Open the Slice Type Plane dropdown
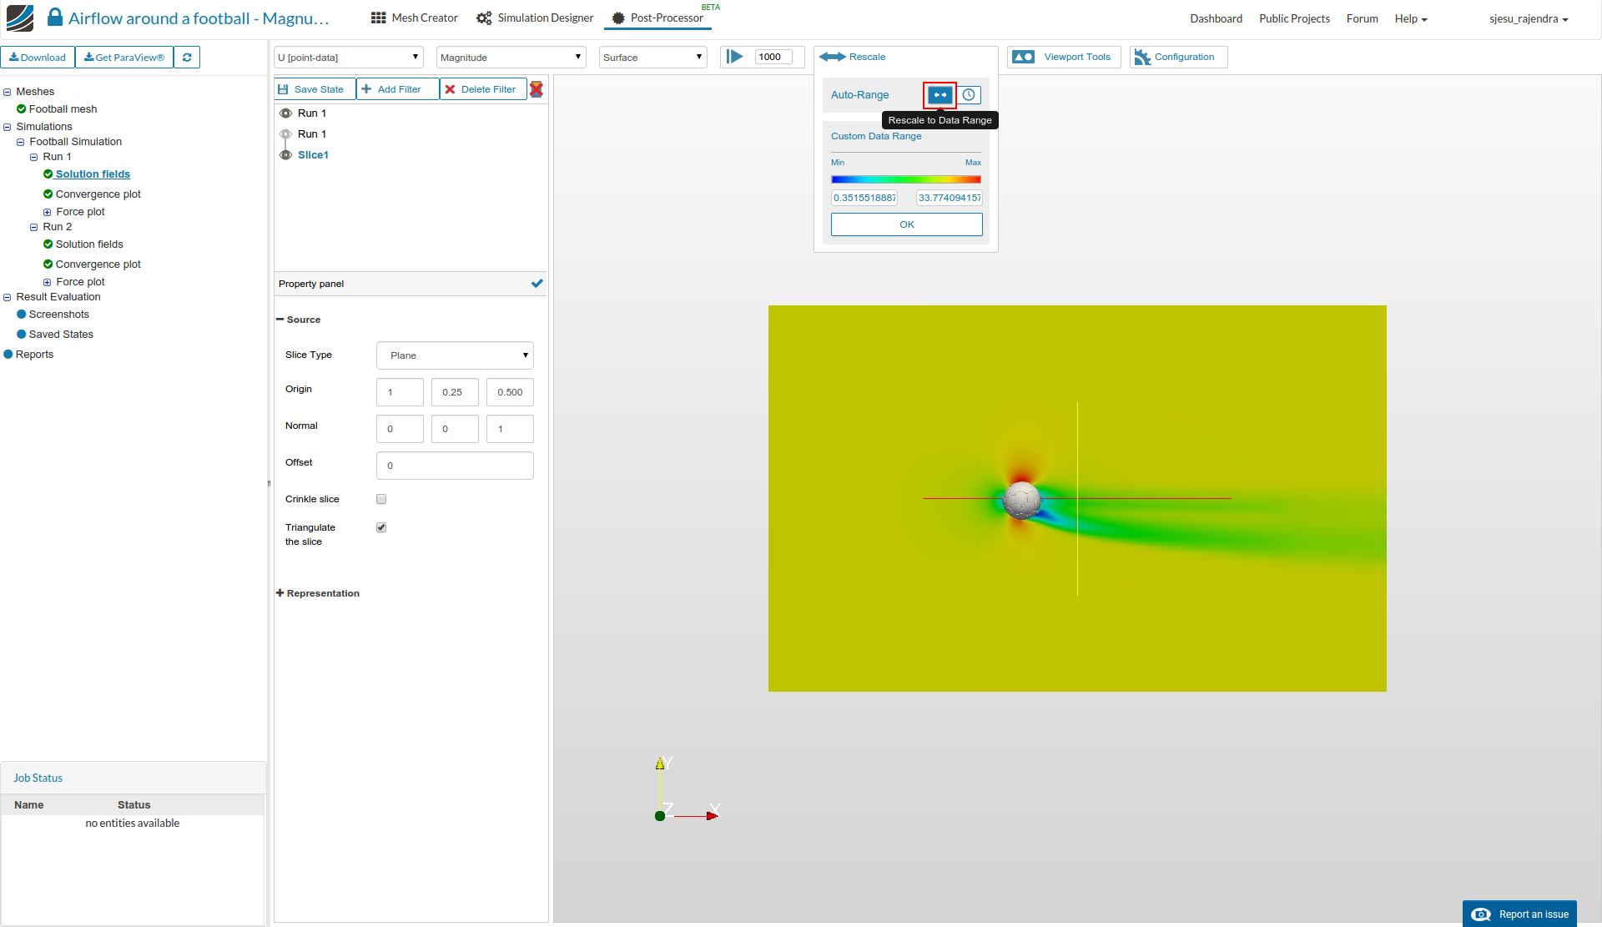Viewport: 1602px width, 927px height. pyautogui.click(x=455, y=355)
